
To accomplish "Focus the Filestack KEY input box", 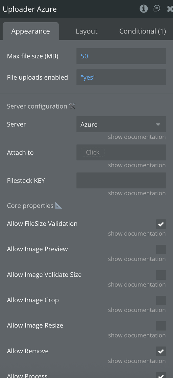I will coord(121,180).
